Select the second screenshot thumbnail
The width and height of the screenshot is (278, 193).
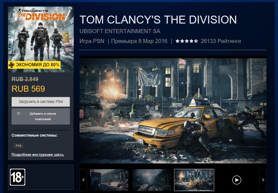click(x=152, y=180)
